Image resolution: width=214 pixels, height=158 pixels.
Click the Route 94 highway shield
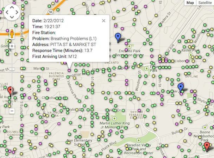(51, 12)
